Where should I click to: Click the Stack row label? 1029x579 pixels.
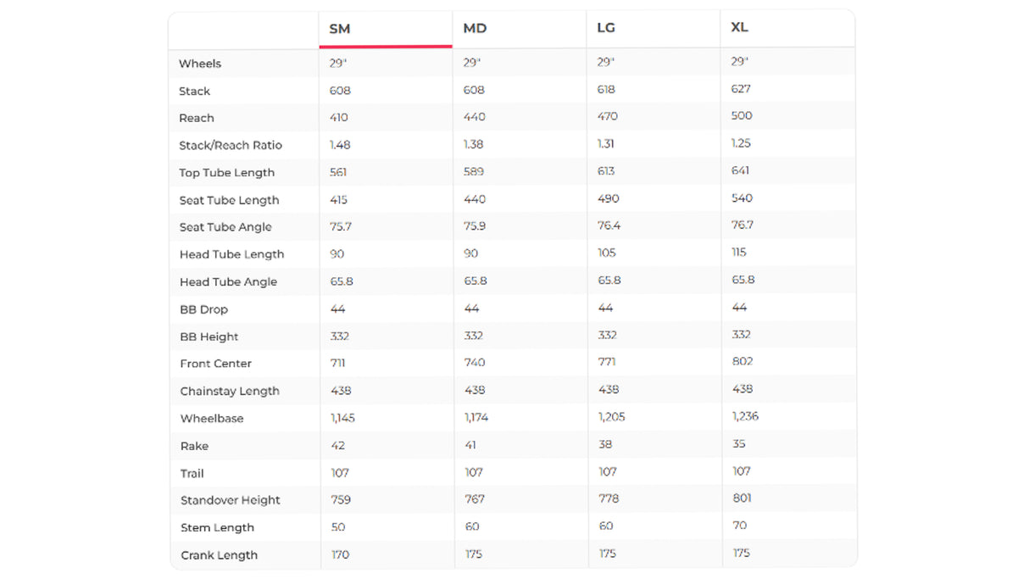pos(194,91)
